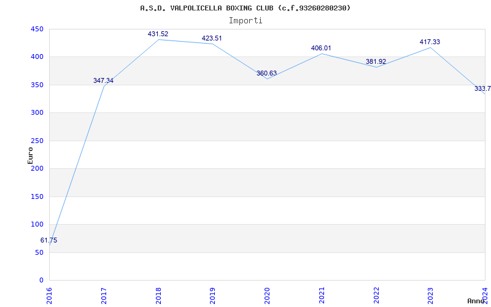This screenshot has width=491, height=307.
Task: Select the 417.33 data label
Action: [430, 42]
